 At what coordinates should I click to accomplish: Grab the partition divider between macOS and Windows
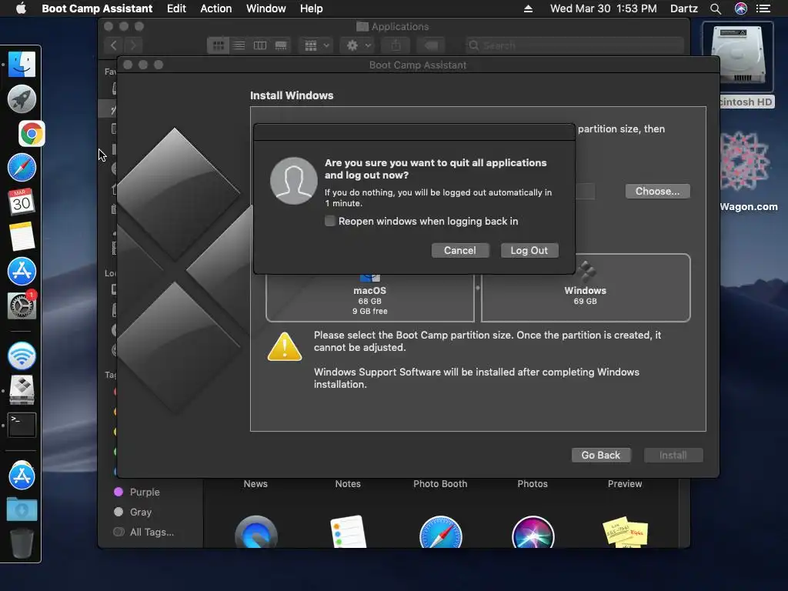(x=477, y=288)
